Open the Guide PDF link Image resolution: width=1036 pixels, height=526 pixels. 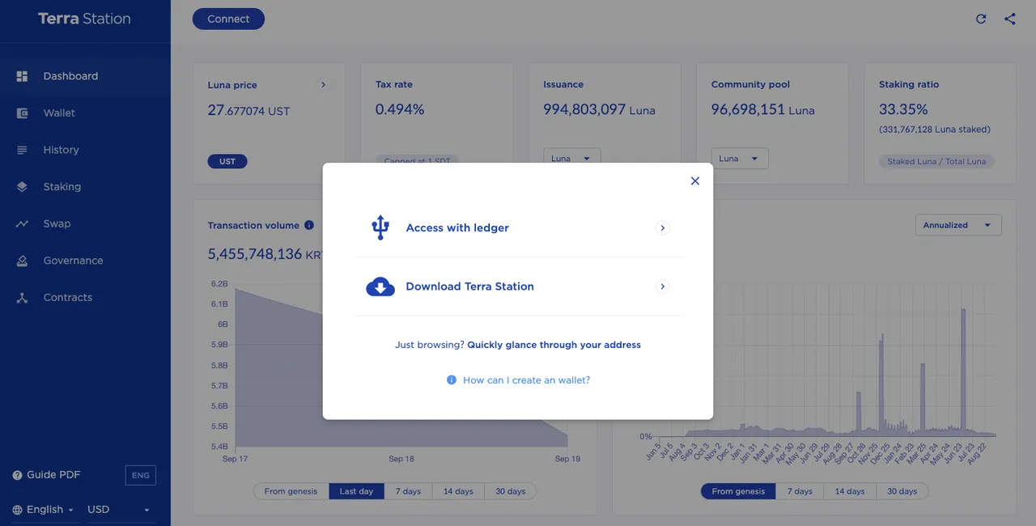pos(53,475)
